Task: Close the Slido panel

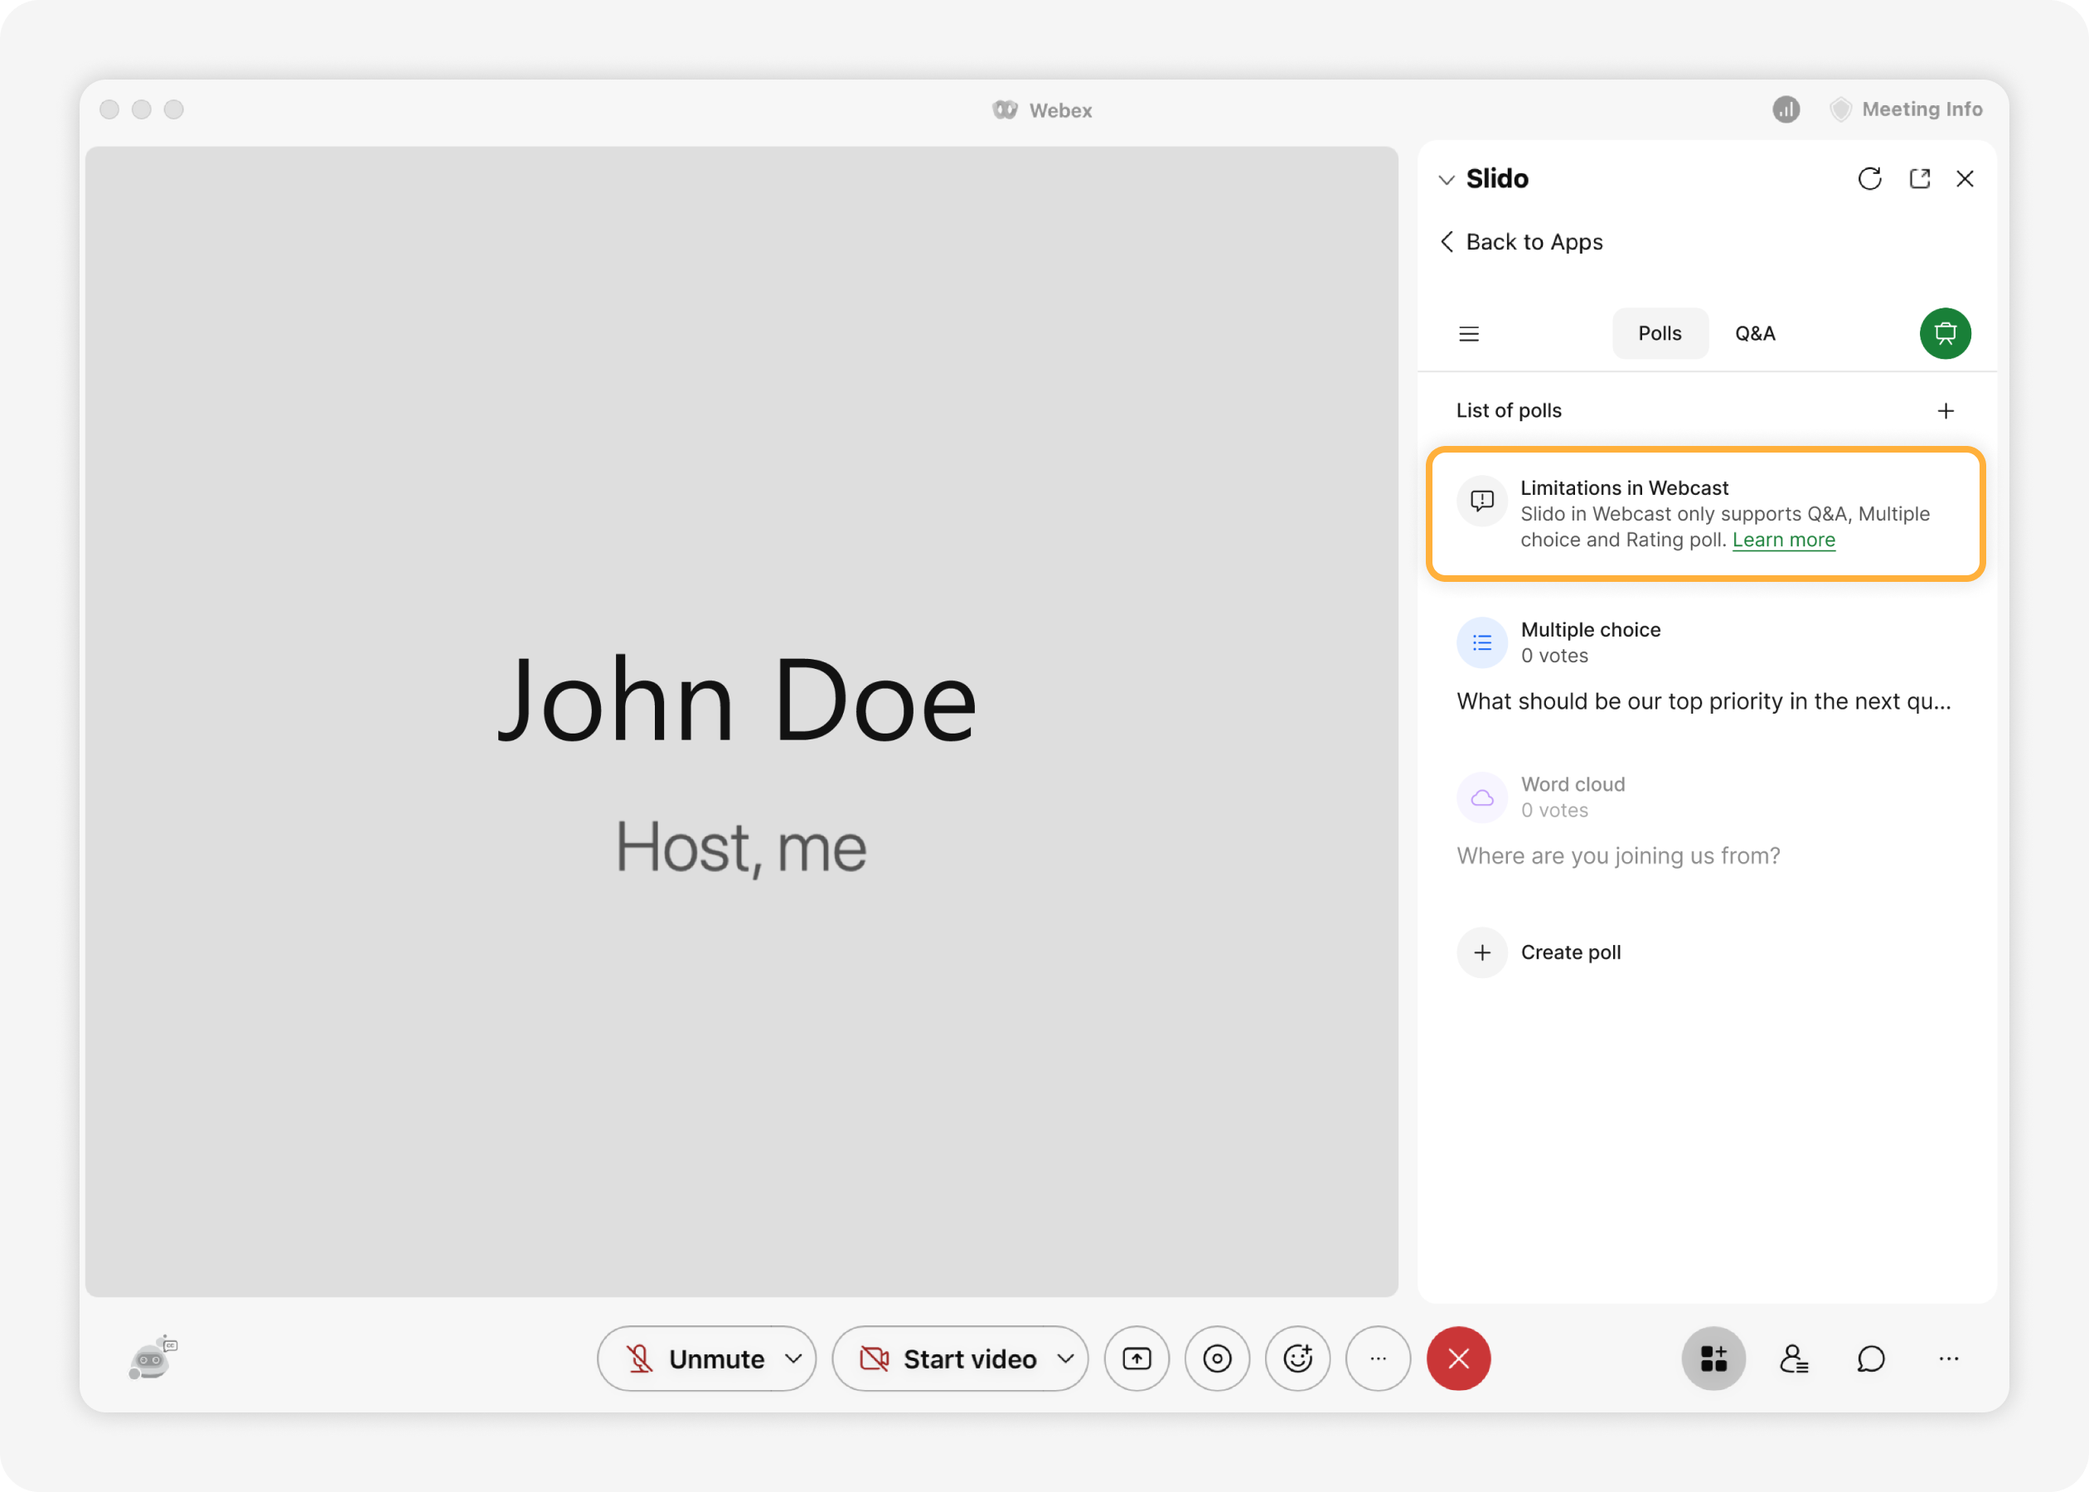Action: tap(1965, 178)
